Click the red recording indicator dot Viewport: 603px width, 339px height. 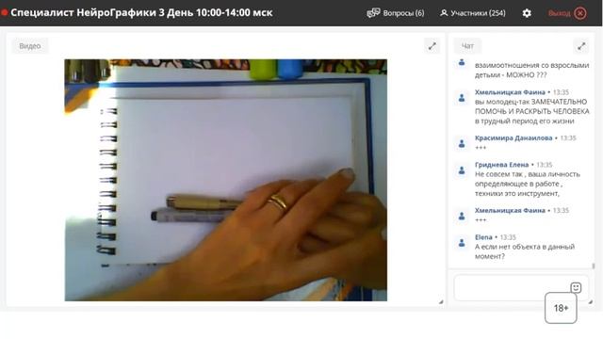(4, 12)
